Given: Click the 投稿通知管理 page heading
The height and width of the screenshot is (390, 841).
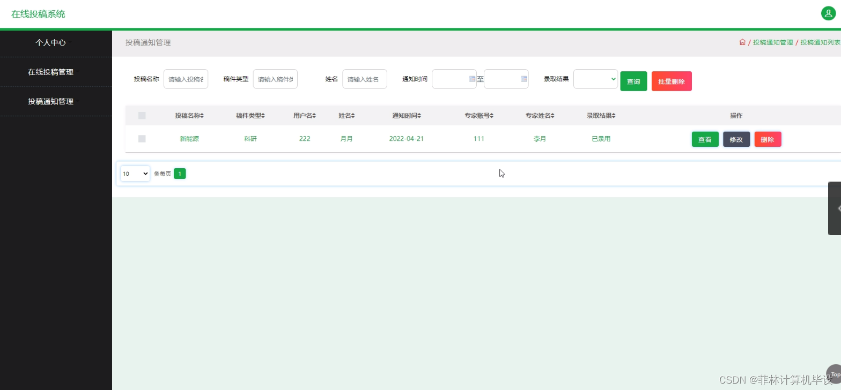Looking at the screenshot, I should click(148, 42).
